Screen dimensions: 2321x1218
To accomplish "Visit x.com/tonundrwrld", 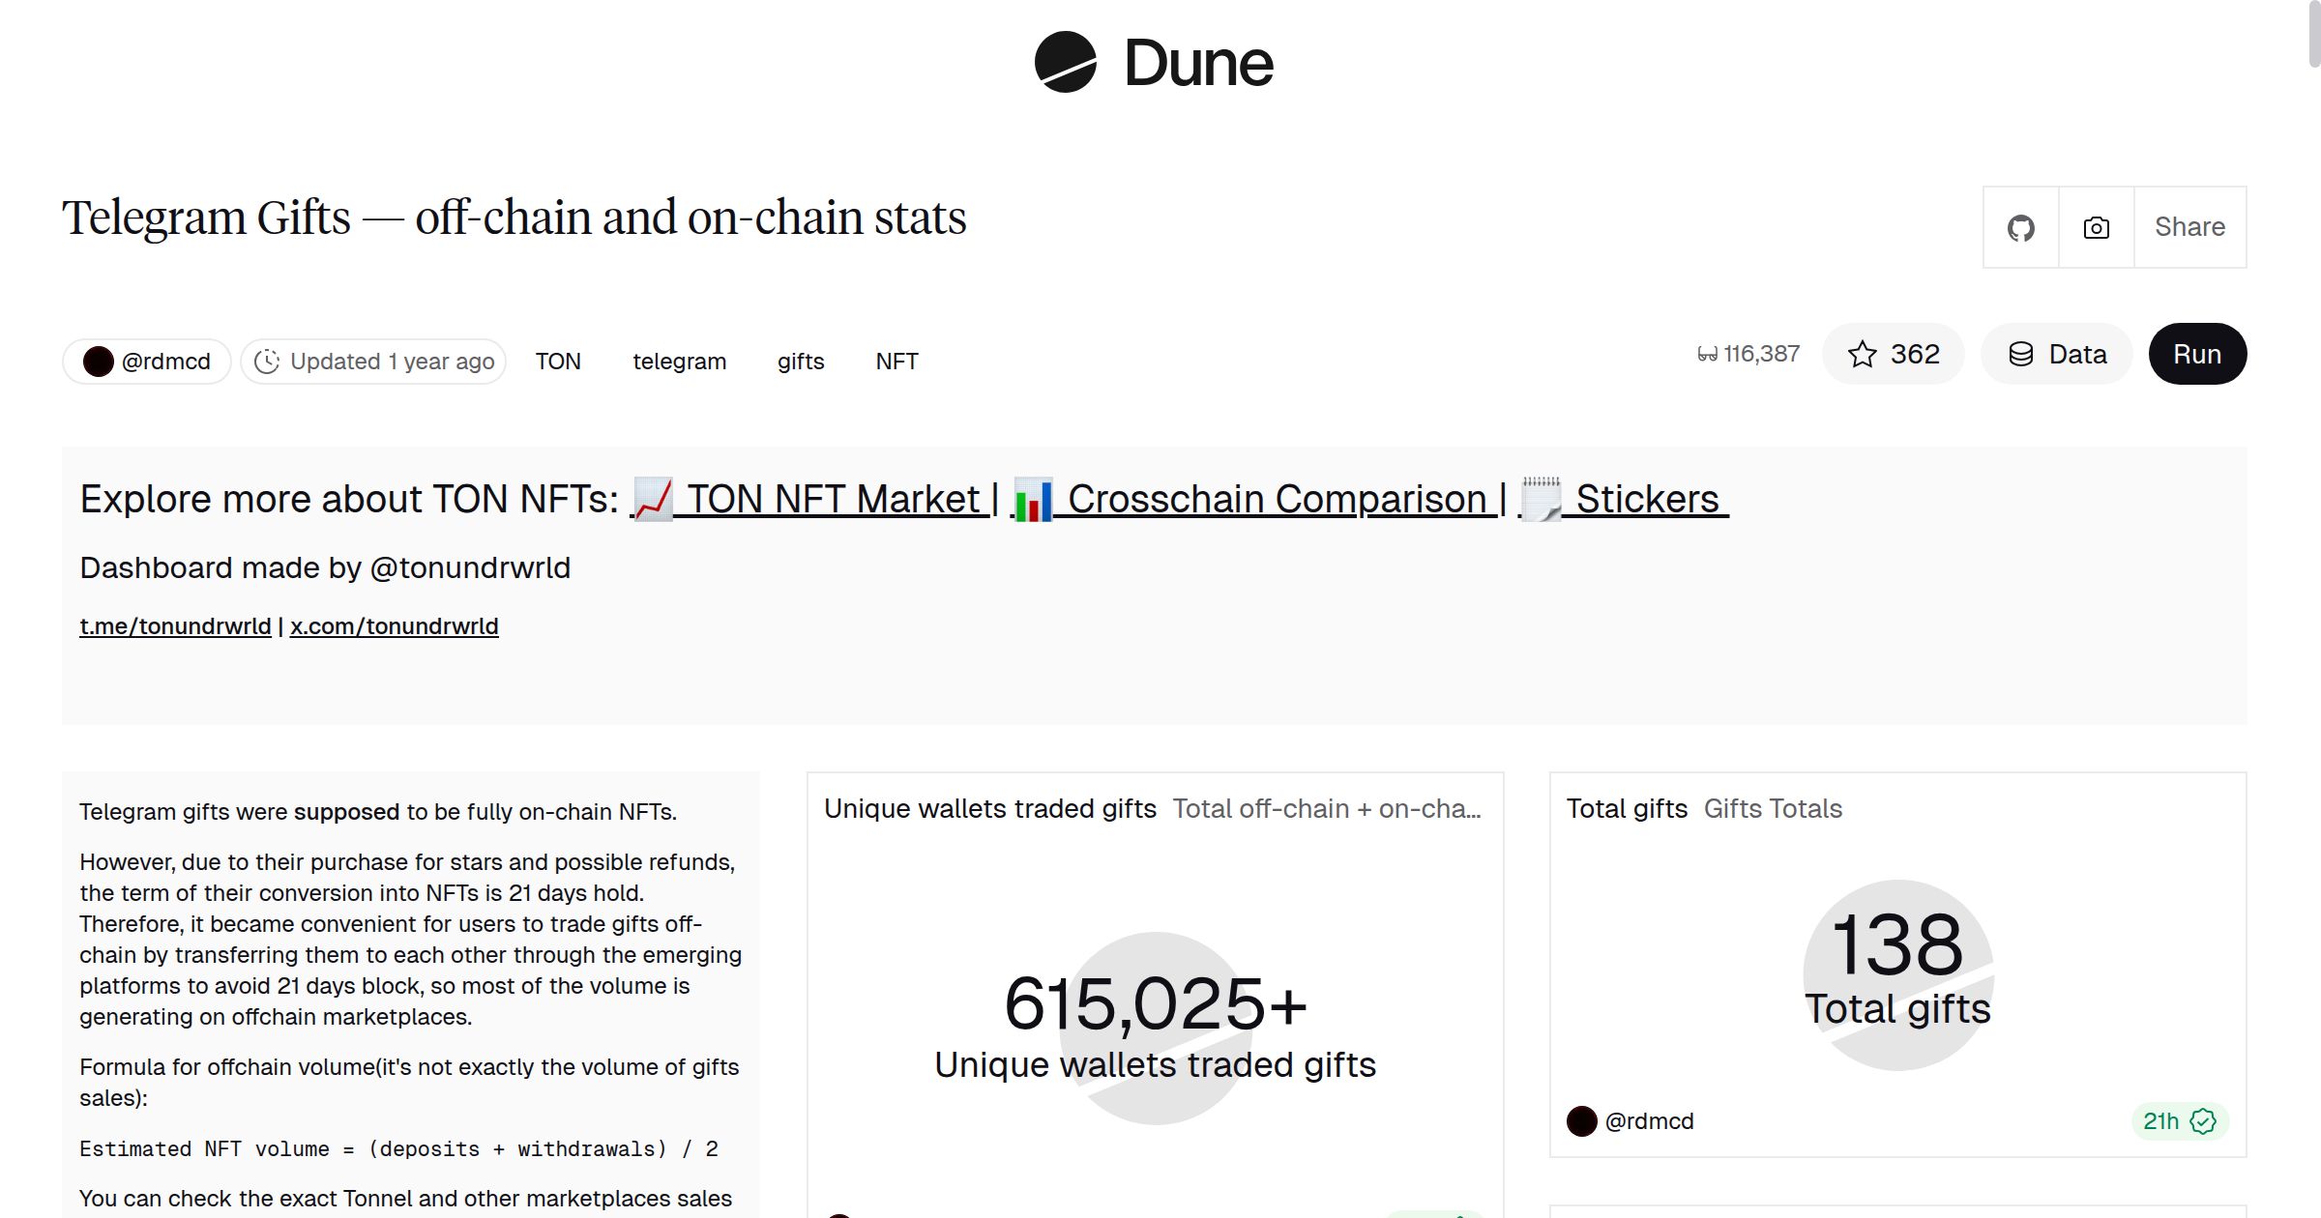I will [x=395, y=625].
